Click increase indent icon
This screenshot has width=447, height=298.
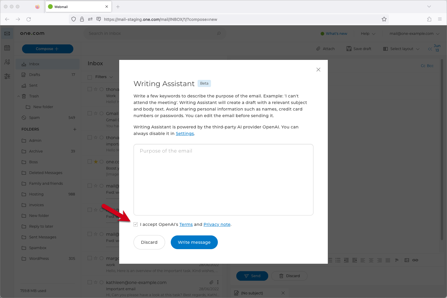355,260
